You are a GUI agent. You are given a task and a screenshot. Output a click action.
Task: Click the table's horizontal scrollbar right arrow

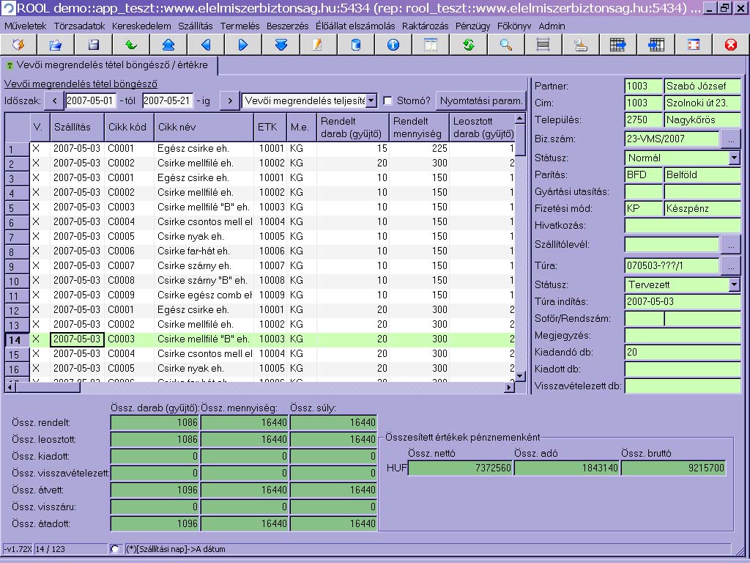510,387
